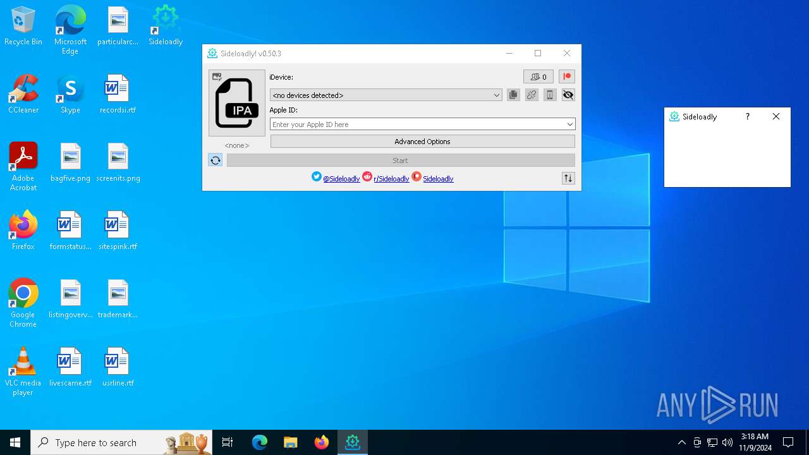Open File Explorer from the taskbar
This screenshot has height=455, width=809.
point(290,442)
